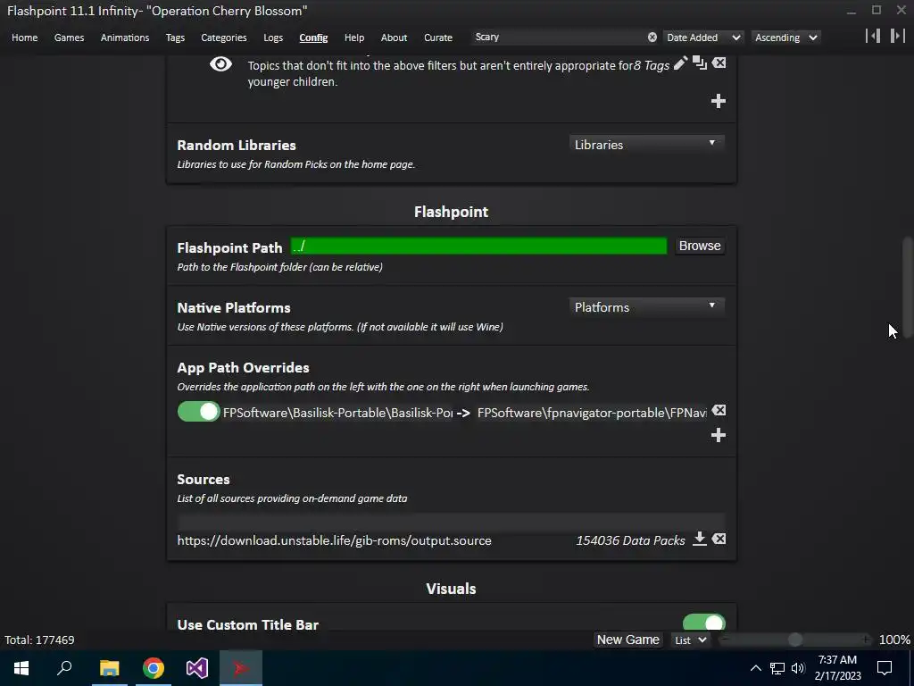Open the Curate page
The height and width of the screenshot is (686, 914).
pos(437,38)
